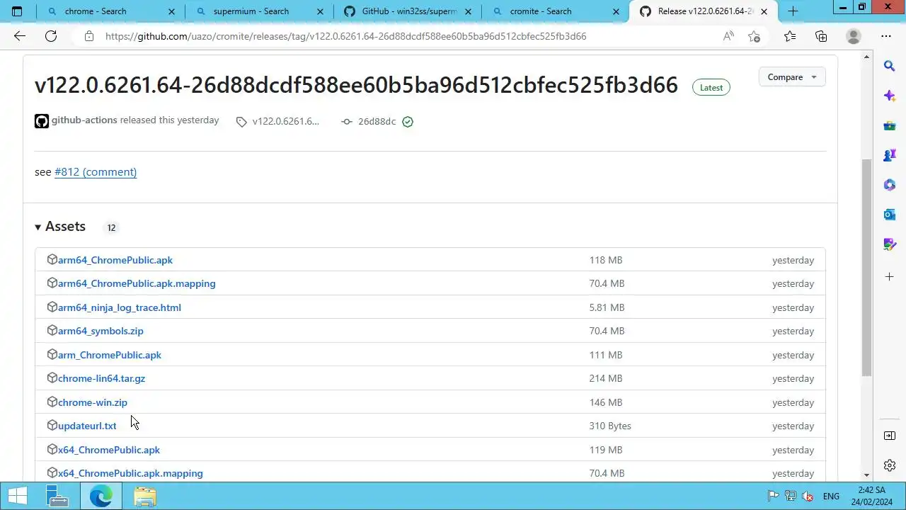Click the Latest release badge

(711, 88)
